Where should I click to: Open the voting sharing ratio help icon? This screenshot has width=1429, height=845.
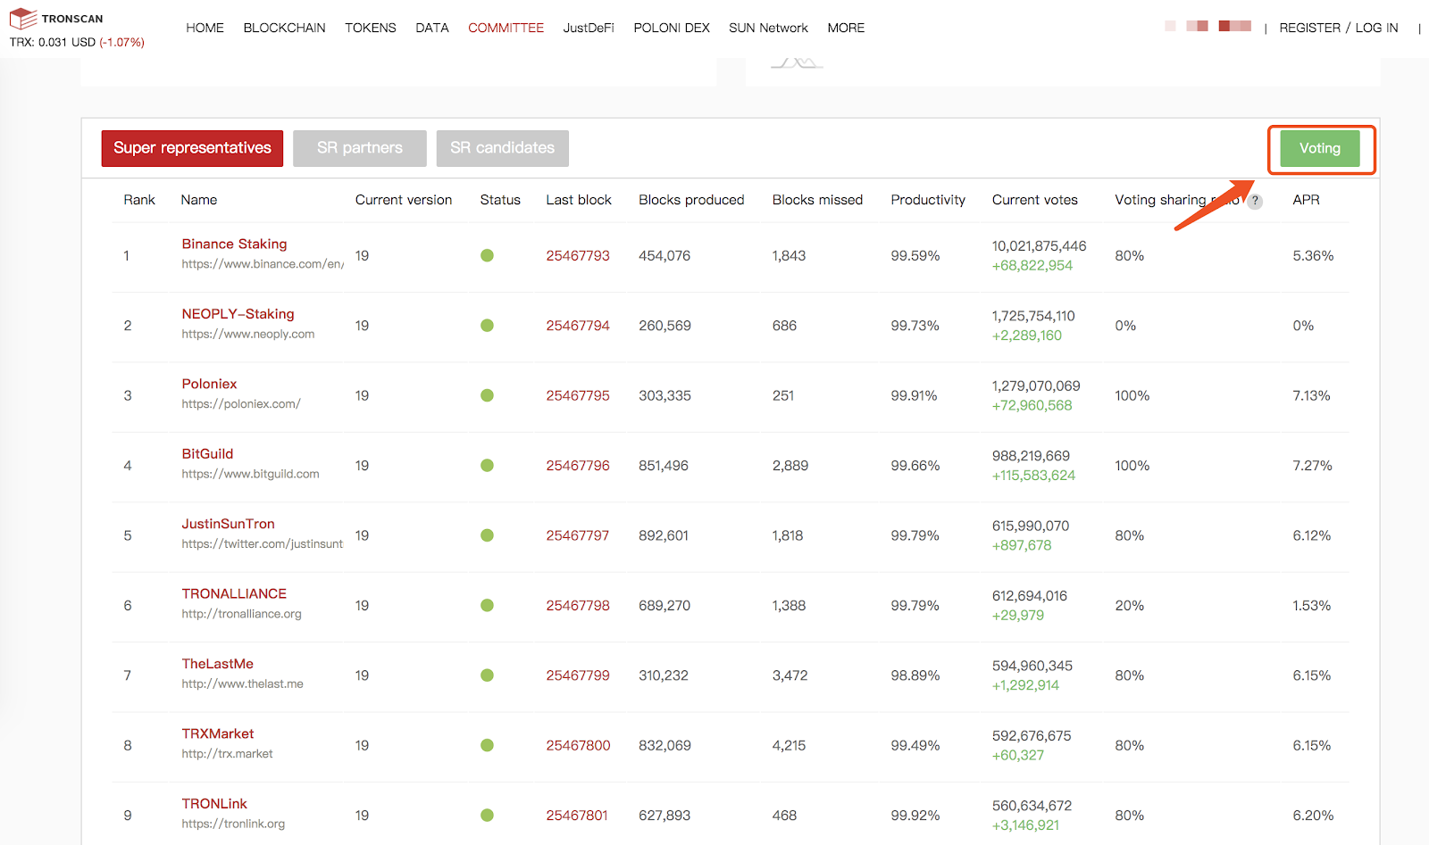[x=1255, y=201]
